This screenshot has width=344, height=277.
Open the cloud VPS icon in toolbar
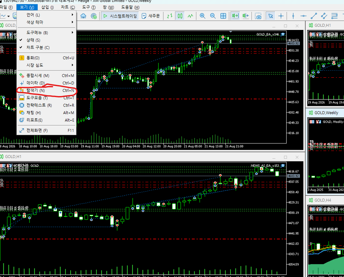(83, 16)
